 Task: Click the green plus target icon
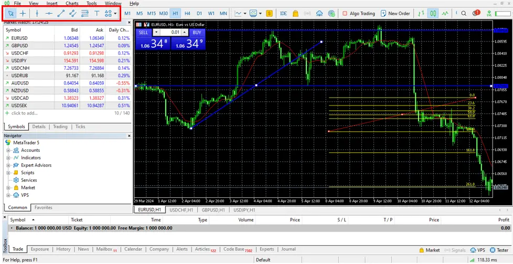332,14
